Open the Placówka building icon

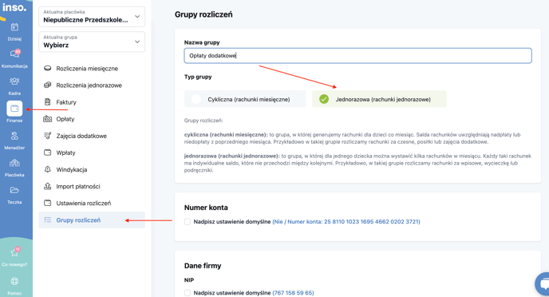coord(14,163)
